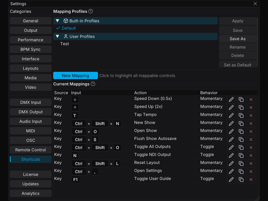Edit the Open Show mapping
Viewport: 268px width, 201px height.
pos(231,132)
